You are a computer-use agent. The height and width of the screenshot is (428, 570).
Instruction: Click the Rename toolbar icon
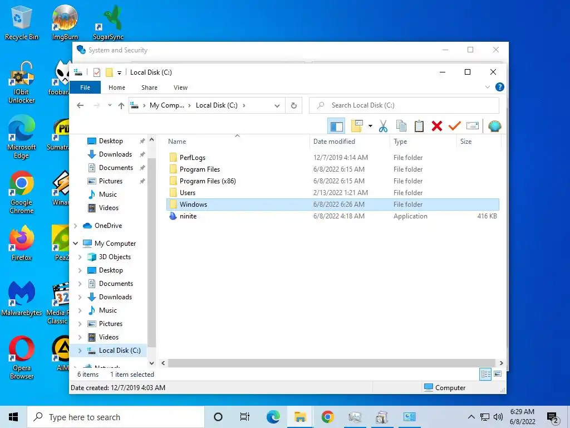pos(472,126)
